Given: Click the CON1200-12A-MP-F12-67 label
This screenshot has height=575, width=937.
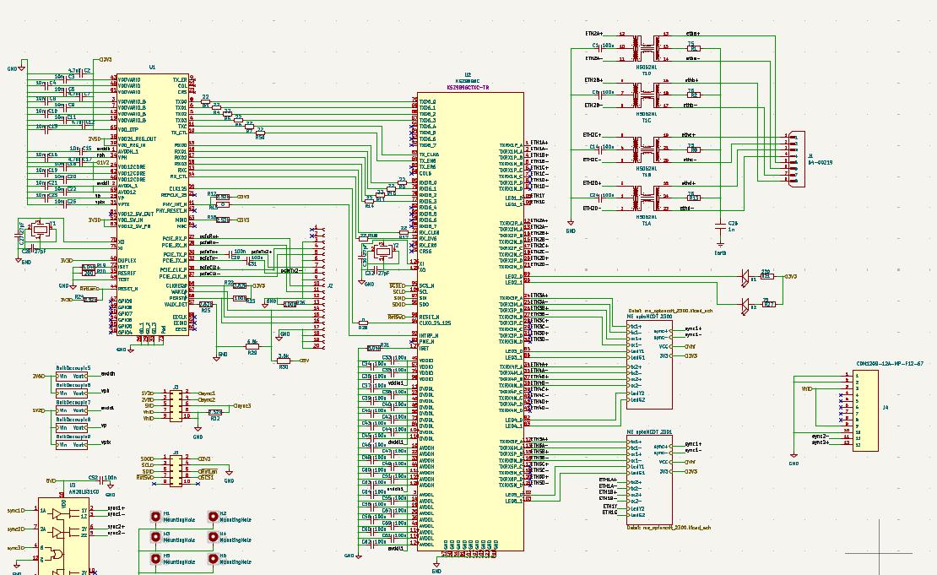Looking at the screenshot, I should click(890, 363).
